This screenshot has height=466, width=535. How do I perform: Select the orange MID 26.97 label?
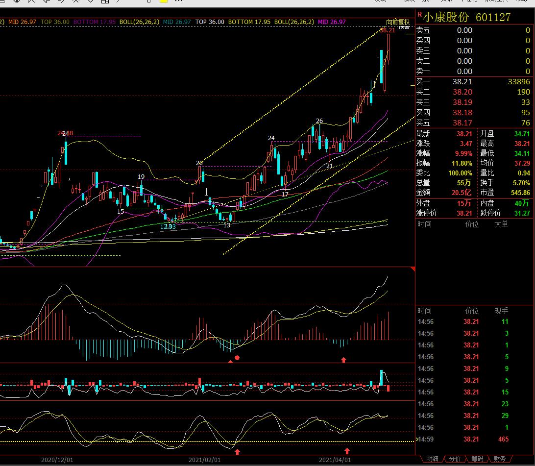point(22,22)
